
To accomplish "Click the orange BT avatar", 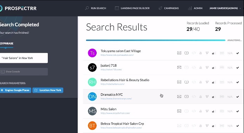I will click(x=92, y=126).
